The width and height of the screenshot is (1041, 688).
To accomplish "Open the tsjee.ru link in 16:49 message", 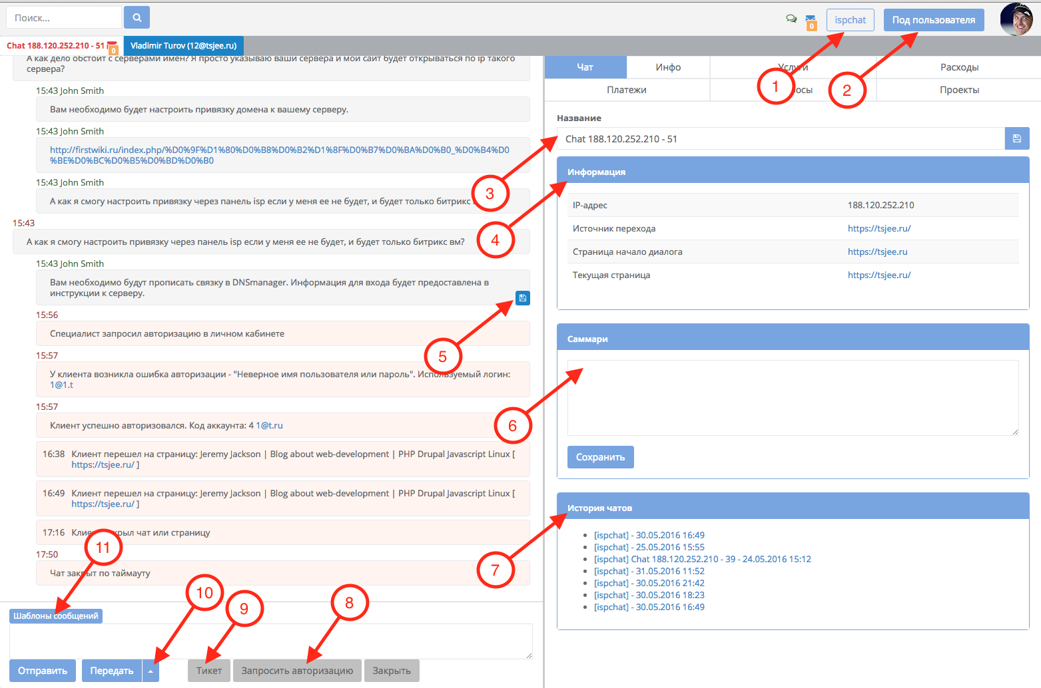I will click(103, 504).
